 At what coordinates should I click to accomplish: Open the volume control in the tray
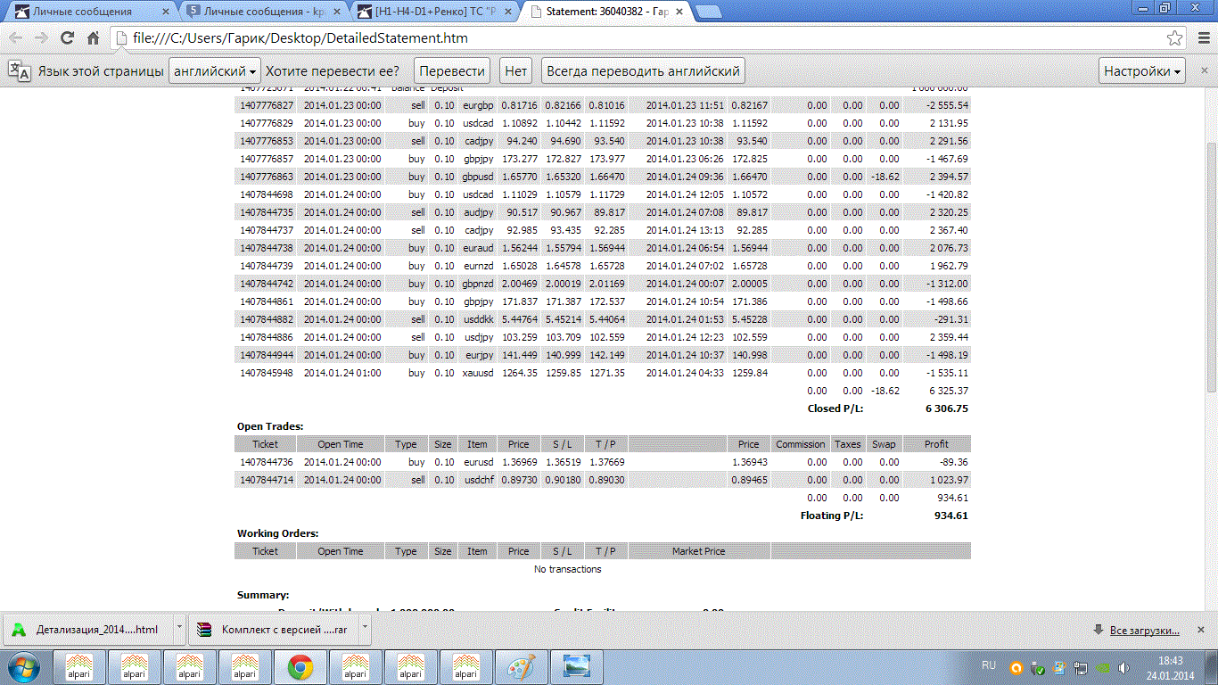coord(1125,667)
